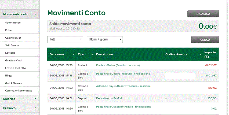Open the Ultimi 7 giorni period dropdown
The image size is (229, 115).
[x=105, y=39]
